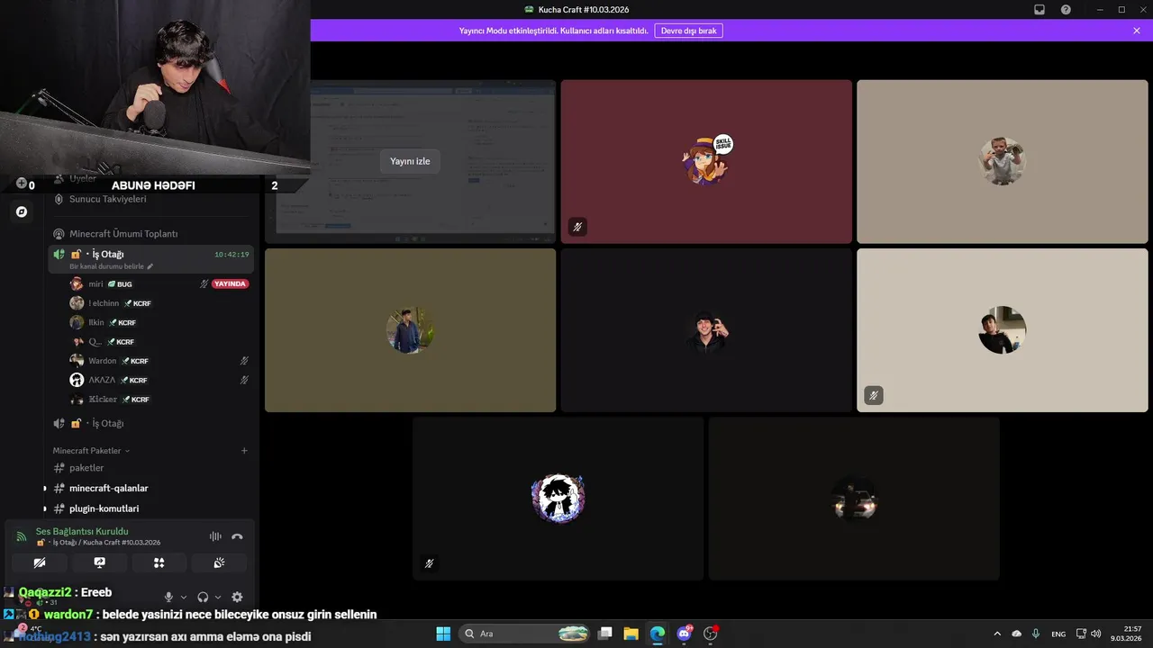Toggle the camera on/off button

pyautogui.click(x=40, y=562)
